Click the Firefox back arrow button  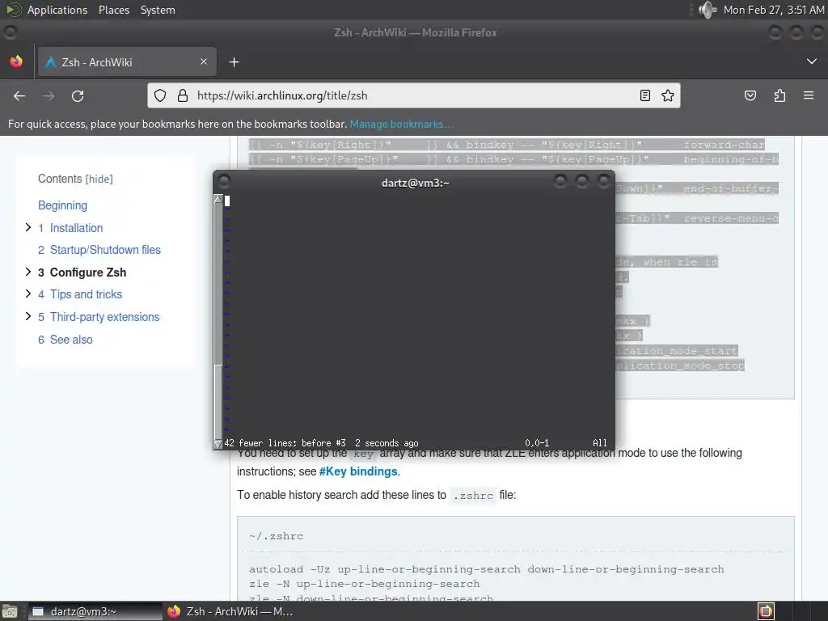coord(19,96)
